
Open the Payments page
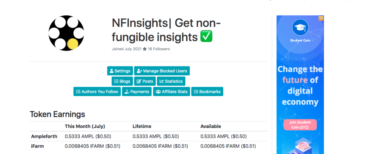(137, 92)
